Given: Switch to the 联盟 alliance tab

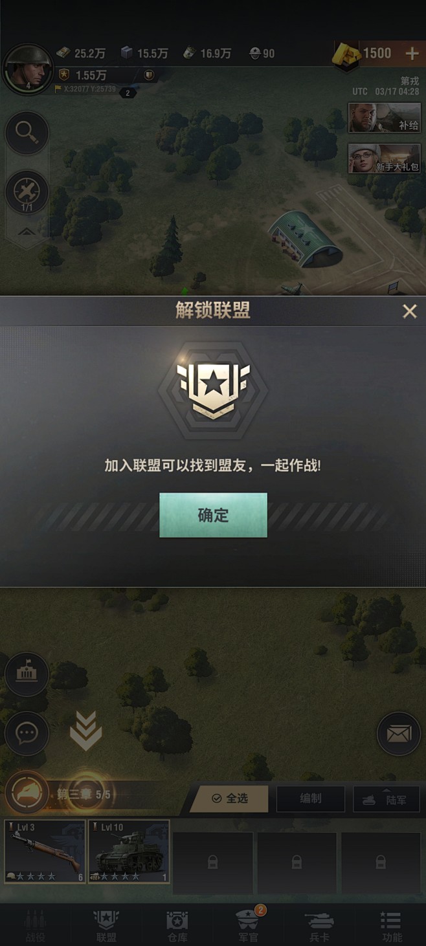Looking at the screenshot, I should pos(106,927).
